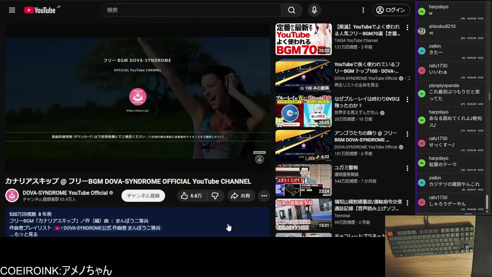
Task: Kick zeikin for the きたー message
Action: coord(480,58)
